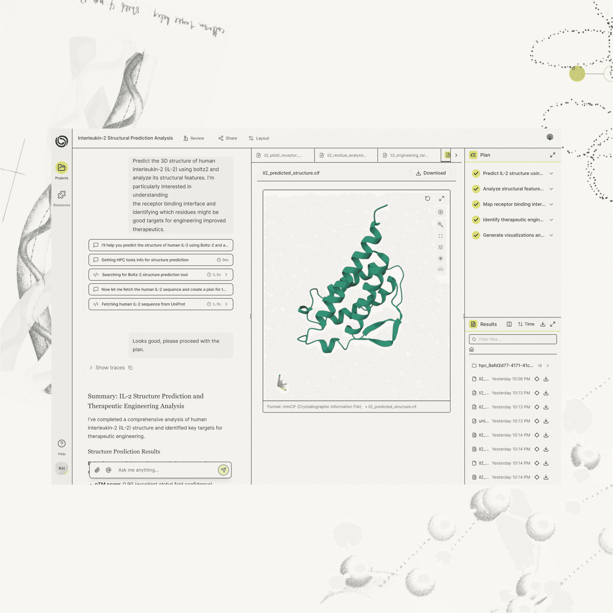Expand the 3D viewer to fullscreen
This screenshot has width=613, height=613.
point(441,198)
